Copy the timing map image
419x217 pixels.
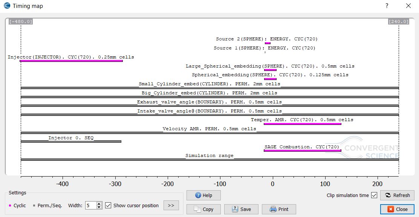pos(203,209)
